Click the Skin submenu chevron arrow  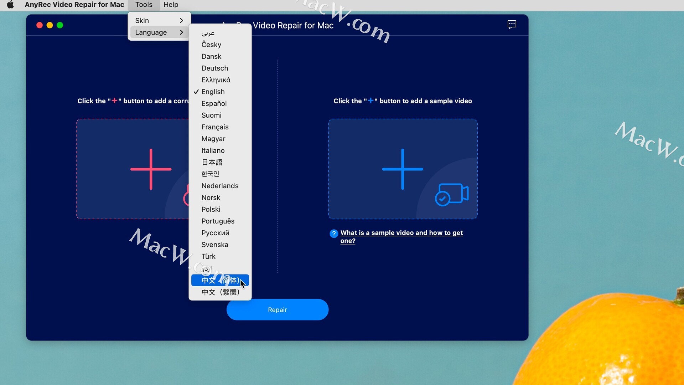[x=182, y=21]
